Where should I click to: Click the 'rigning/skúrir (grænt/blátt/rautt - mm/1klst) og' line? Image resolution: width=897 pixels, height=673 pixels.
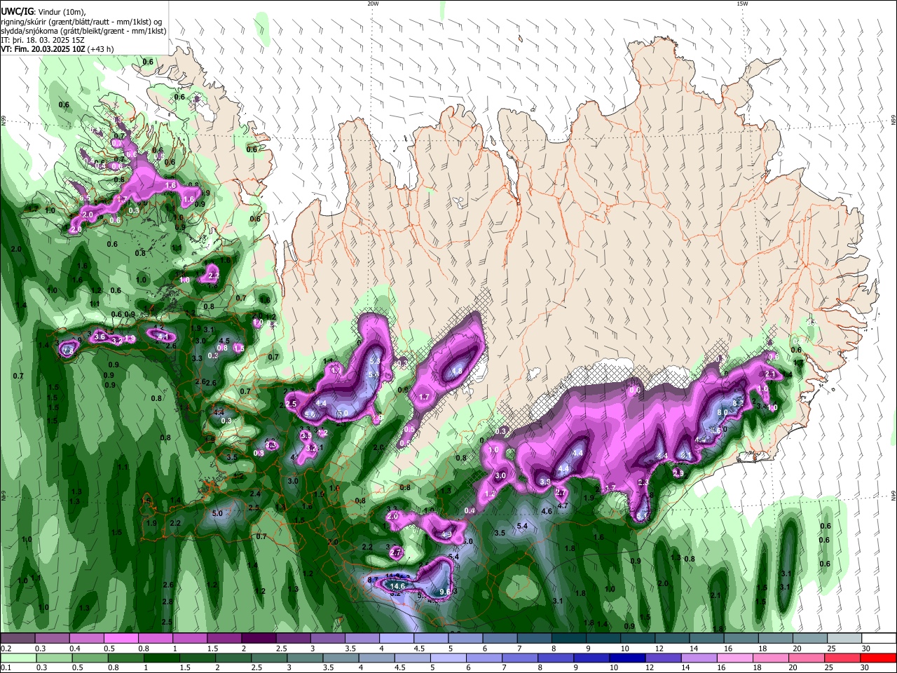[81, 21]
